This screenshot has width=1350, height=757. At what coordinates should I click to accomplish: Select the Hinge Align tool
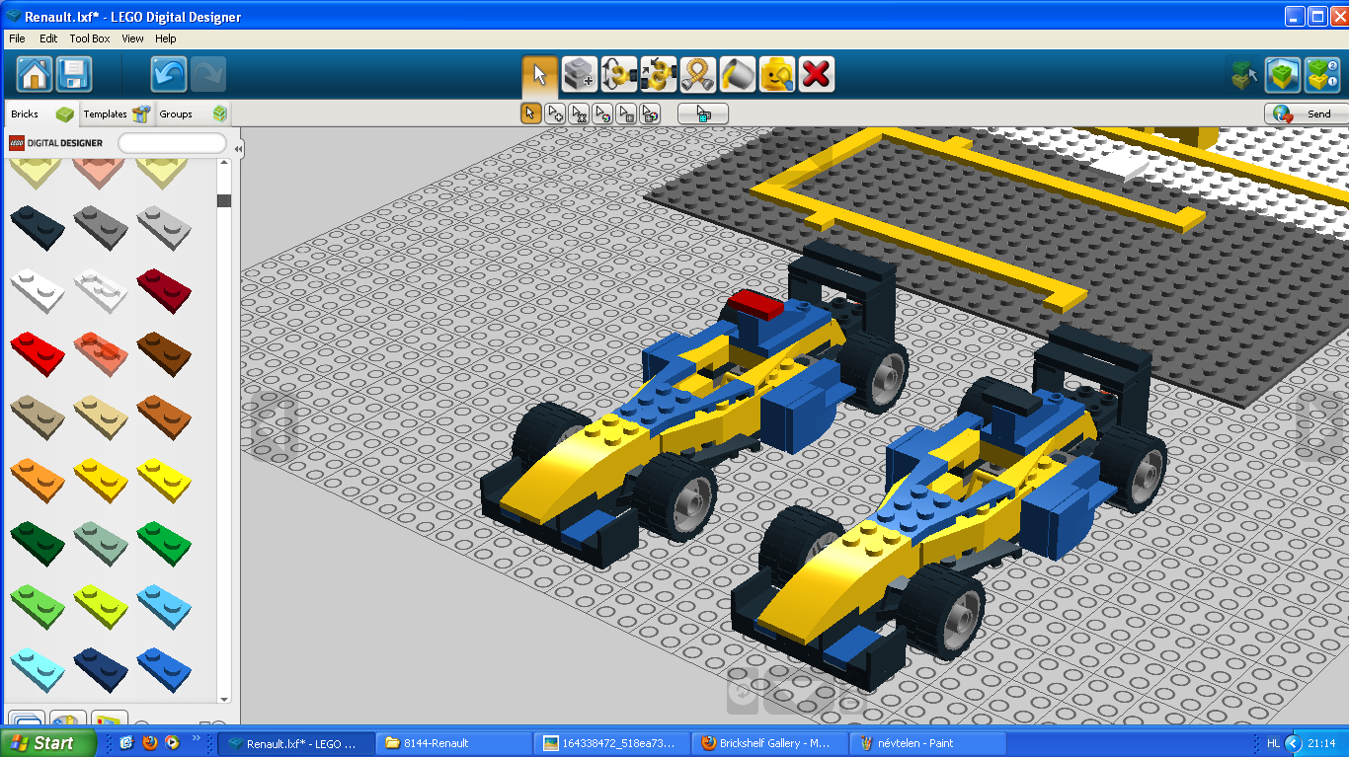(659, 74)
